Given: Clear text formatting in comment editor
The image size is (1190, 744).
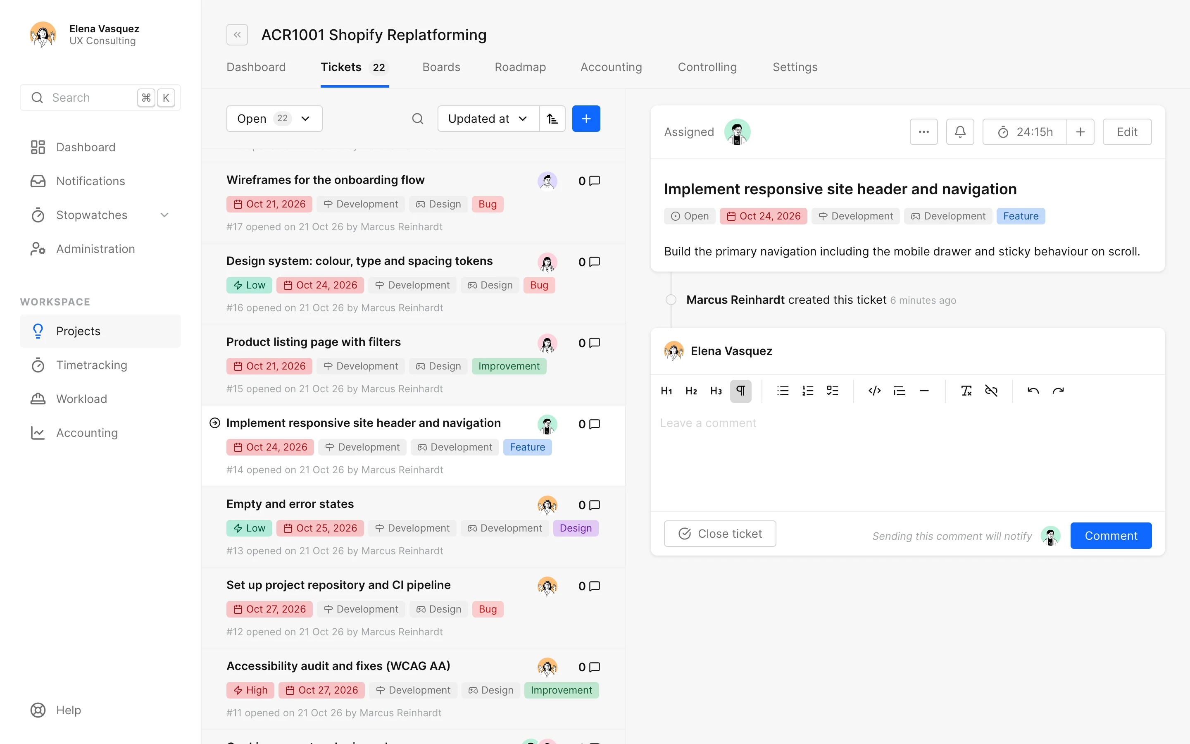Looking at the screenshot, I should 966,391.
